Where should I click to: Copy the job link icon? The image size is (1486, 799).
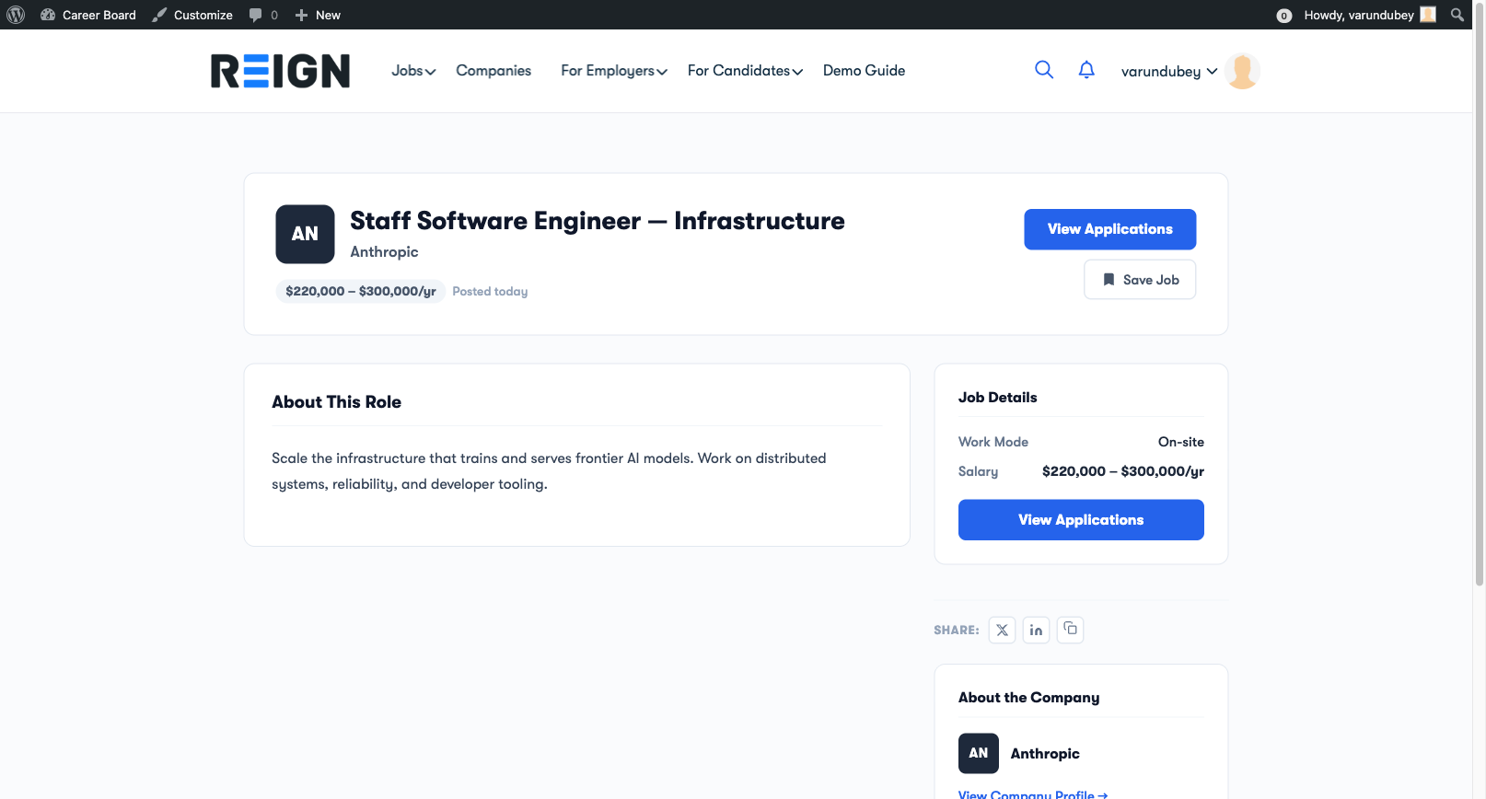(x=1070, y=630)
